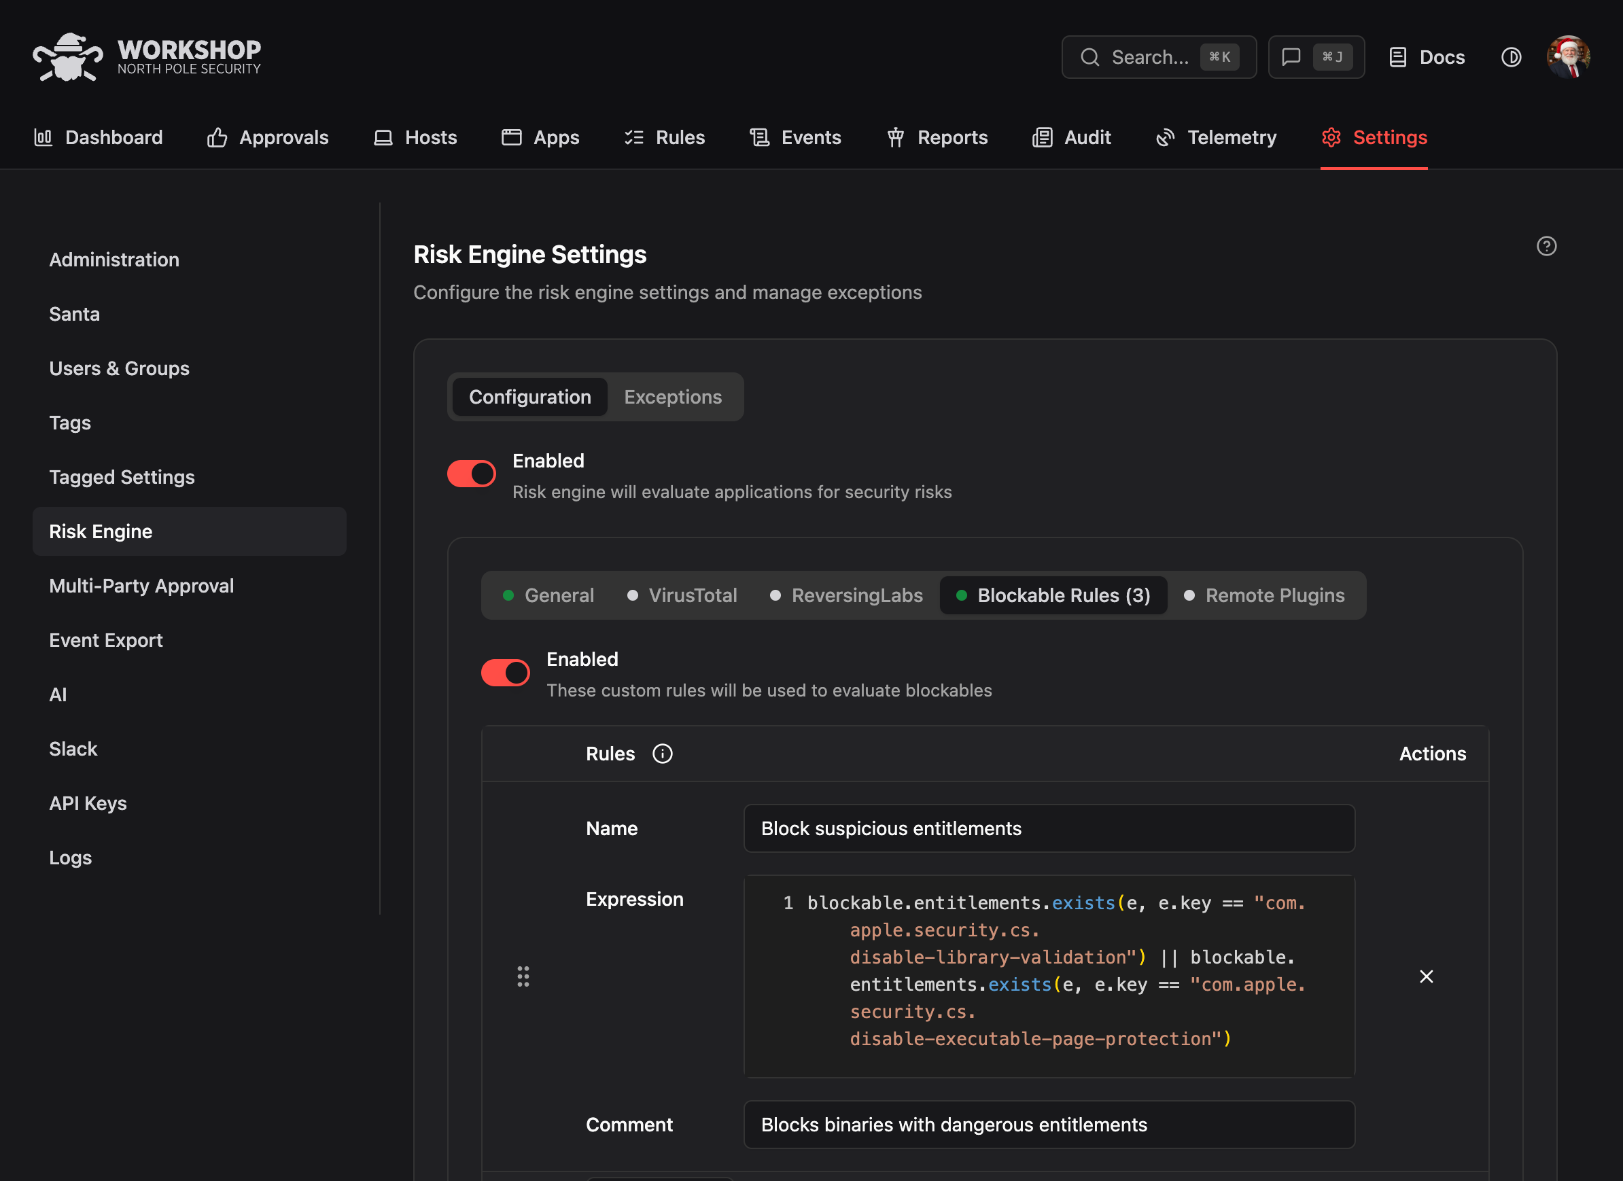Click the Comment input field
This screenshot has width=1623, height=1181.
point(1049,1125)
